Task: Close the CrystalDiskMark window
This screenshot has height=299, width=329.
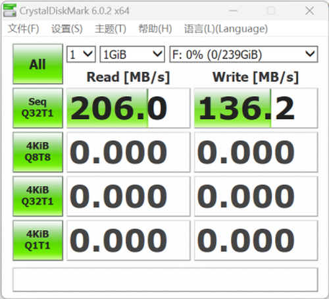Action: coord(309,11)
